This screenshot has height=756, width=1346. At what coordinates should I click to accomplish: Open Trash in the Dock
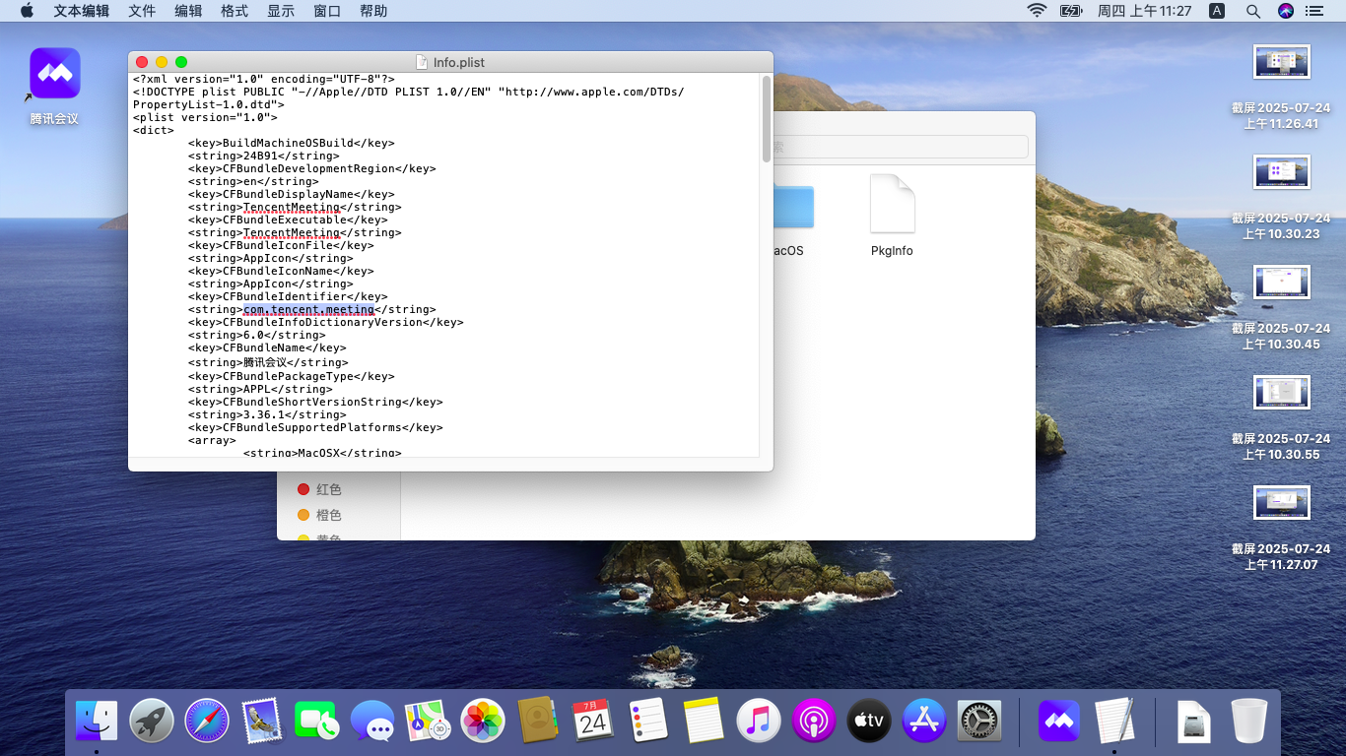pos(1249,722)
